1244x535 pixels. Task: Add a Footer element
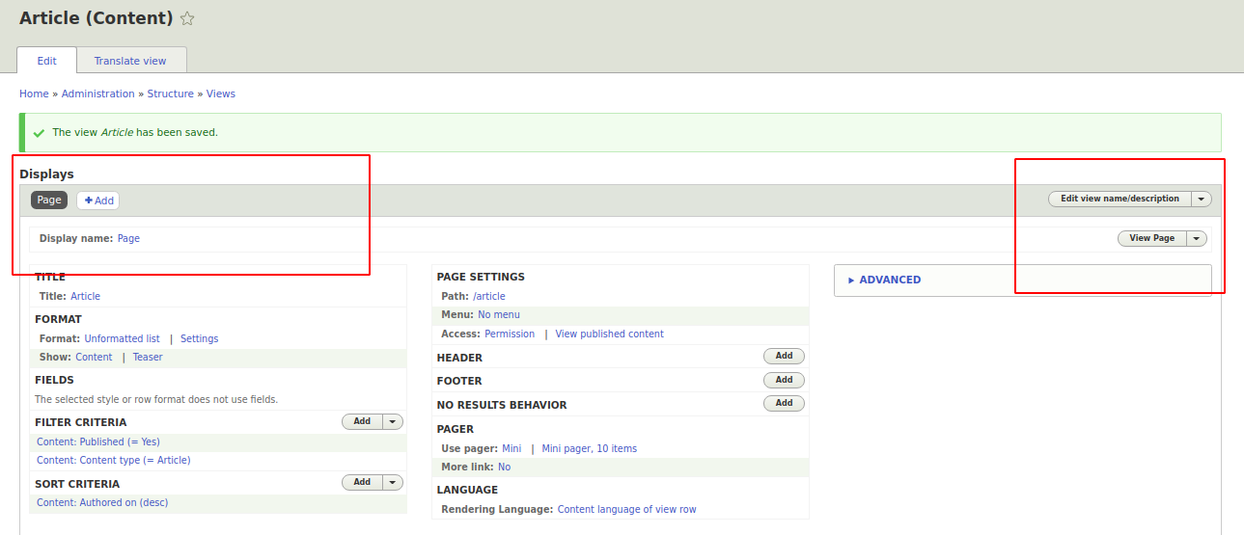(784, 380)
